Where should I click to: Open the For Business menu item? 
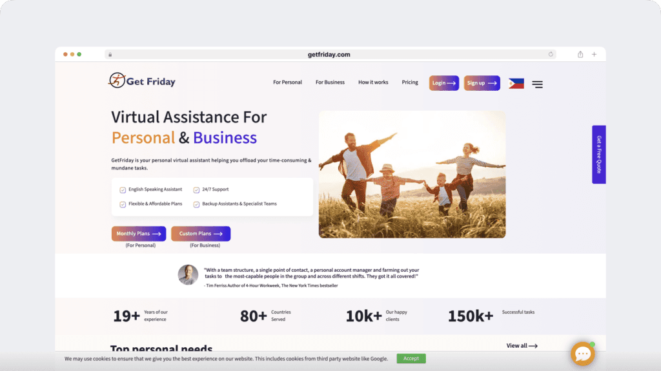(330, 82)
